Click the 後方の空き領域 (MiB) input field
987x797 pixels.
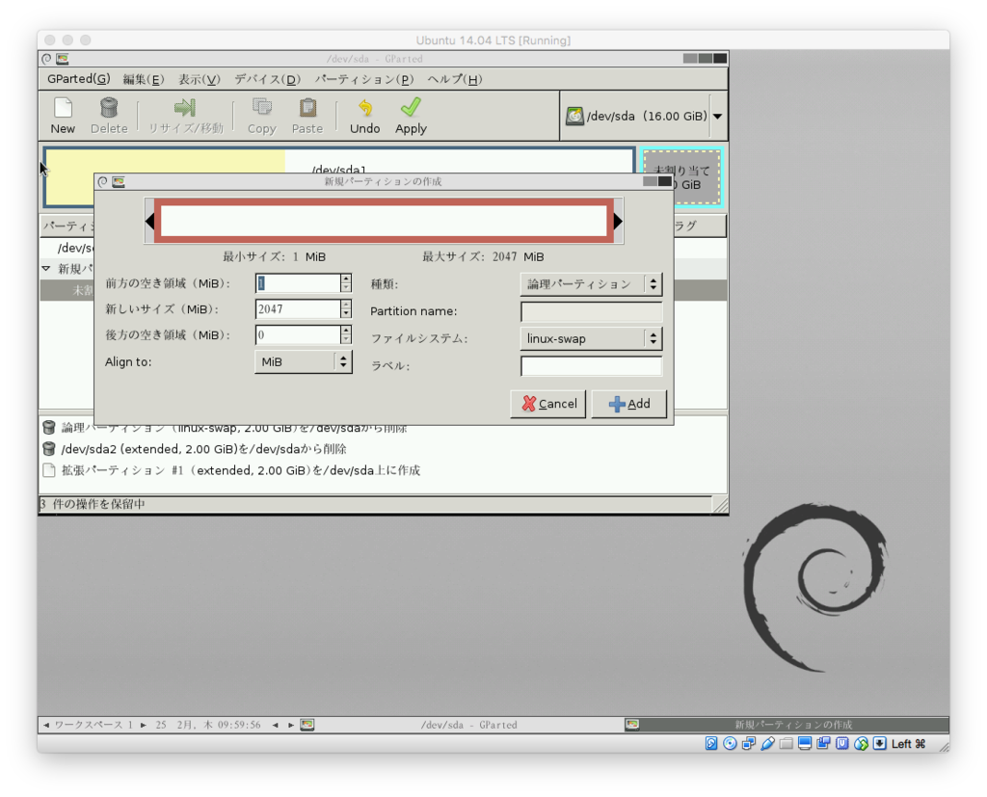coord(298,335)
